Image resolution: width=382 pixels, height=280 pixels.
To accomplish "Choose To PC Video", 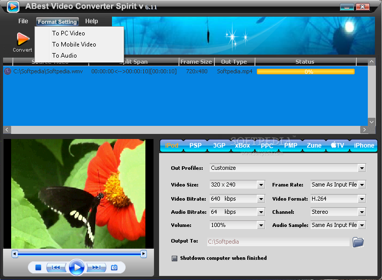I will pyautogui.click(x=80, y=33).
